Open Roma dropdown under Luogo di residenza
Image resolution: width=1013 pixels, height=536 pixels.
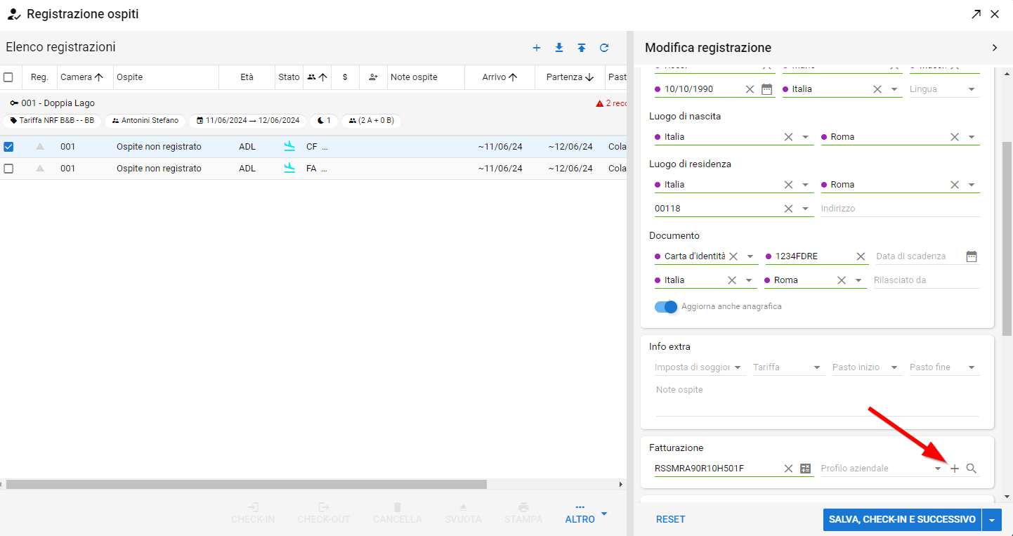point(972,185)
